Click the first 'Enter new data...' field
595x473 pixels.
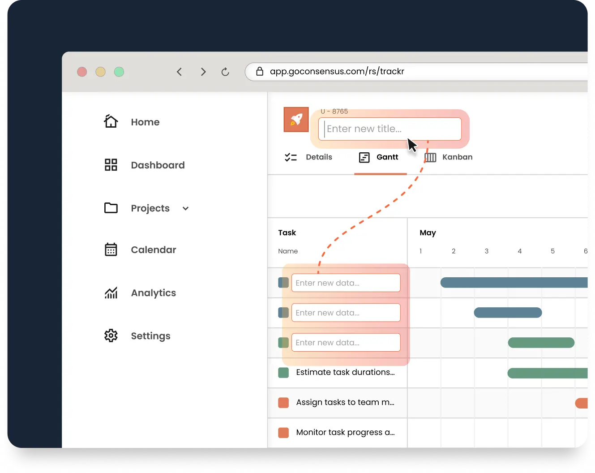coord(346,283)
